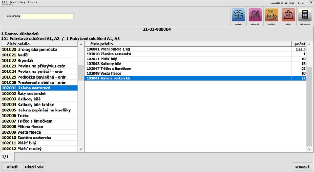This screenshot has width=314, height=172.
Task: Select 102010 Zástěra sesterská in left list
Action: tap(39, 138)
